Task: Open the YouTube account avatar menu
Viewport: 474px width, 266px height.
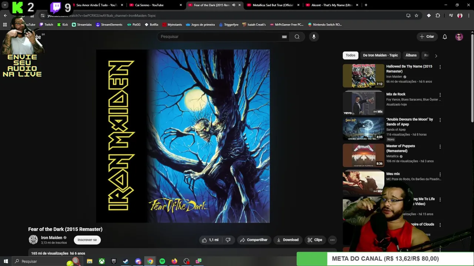Action: [459, 37]
